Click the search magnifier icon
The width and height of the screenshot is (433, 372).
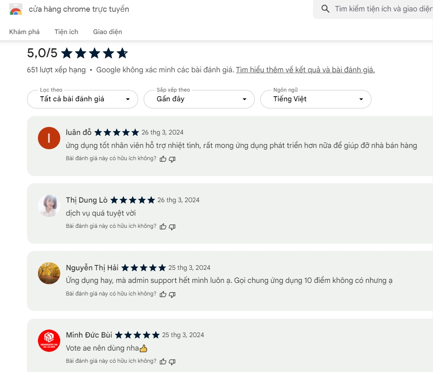point(325,9)
